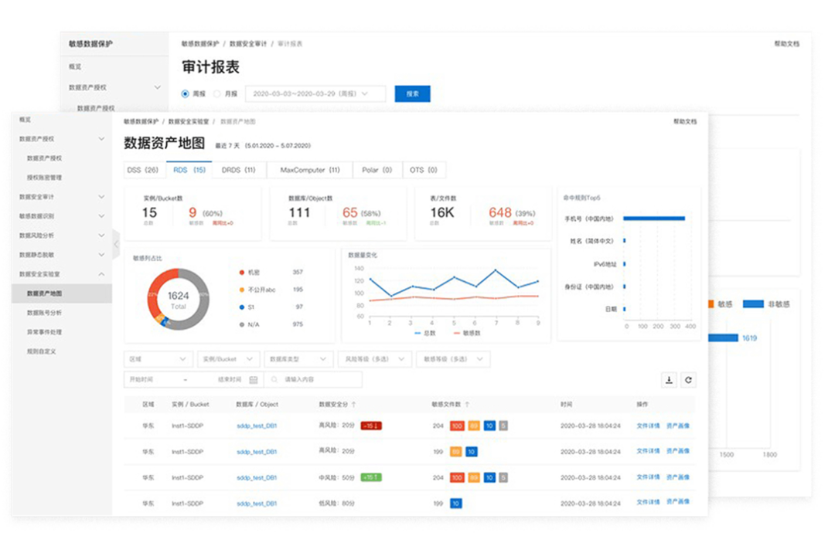835x546 pixels.
Task: Click the 敏感数 line chart legend
Action: [466, 333]
